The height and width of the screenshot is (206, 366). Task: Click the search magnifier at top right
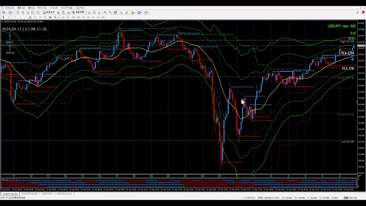(357, 13)
